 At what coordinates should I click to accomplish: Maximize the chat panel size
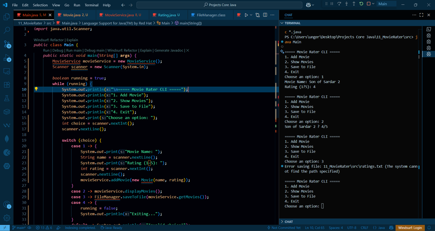[421, 15]
